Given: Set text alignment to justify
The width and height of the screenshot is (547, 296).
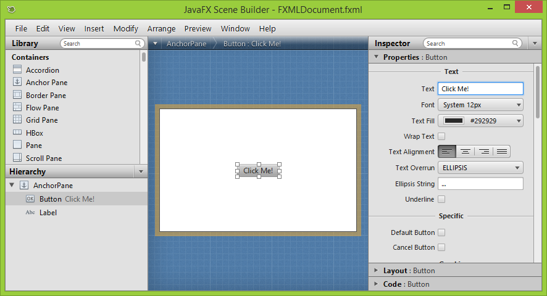Looking at the screenshot, I should pos(502,152).
